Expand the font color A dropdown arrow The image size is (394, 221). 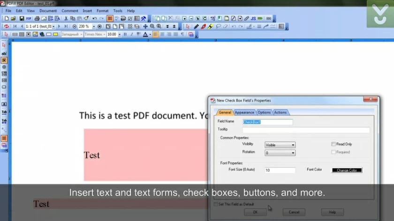[150, 34]
